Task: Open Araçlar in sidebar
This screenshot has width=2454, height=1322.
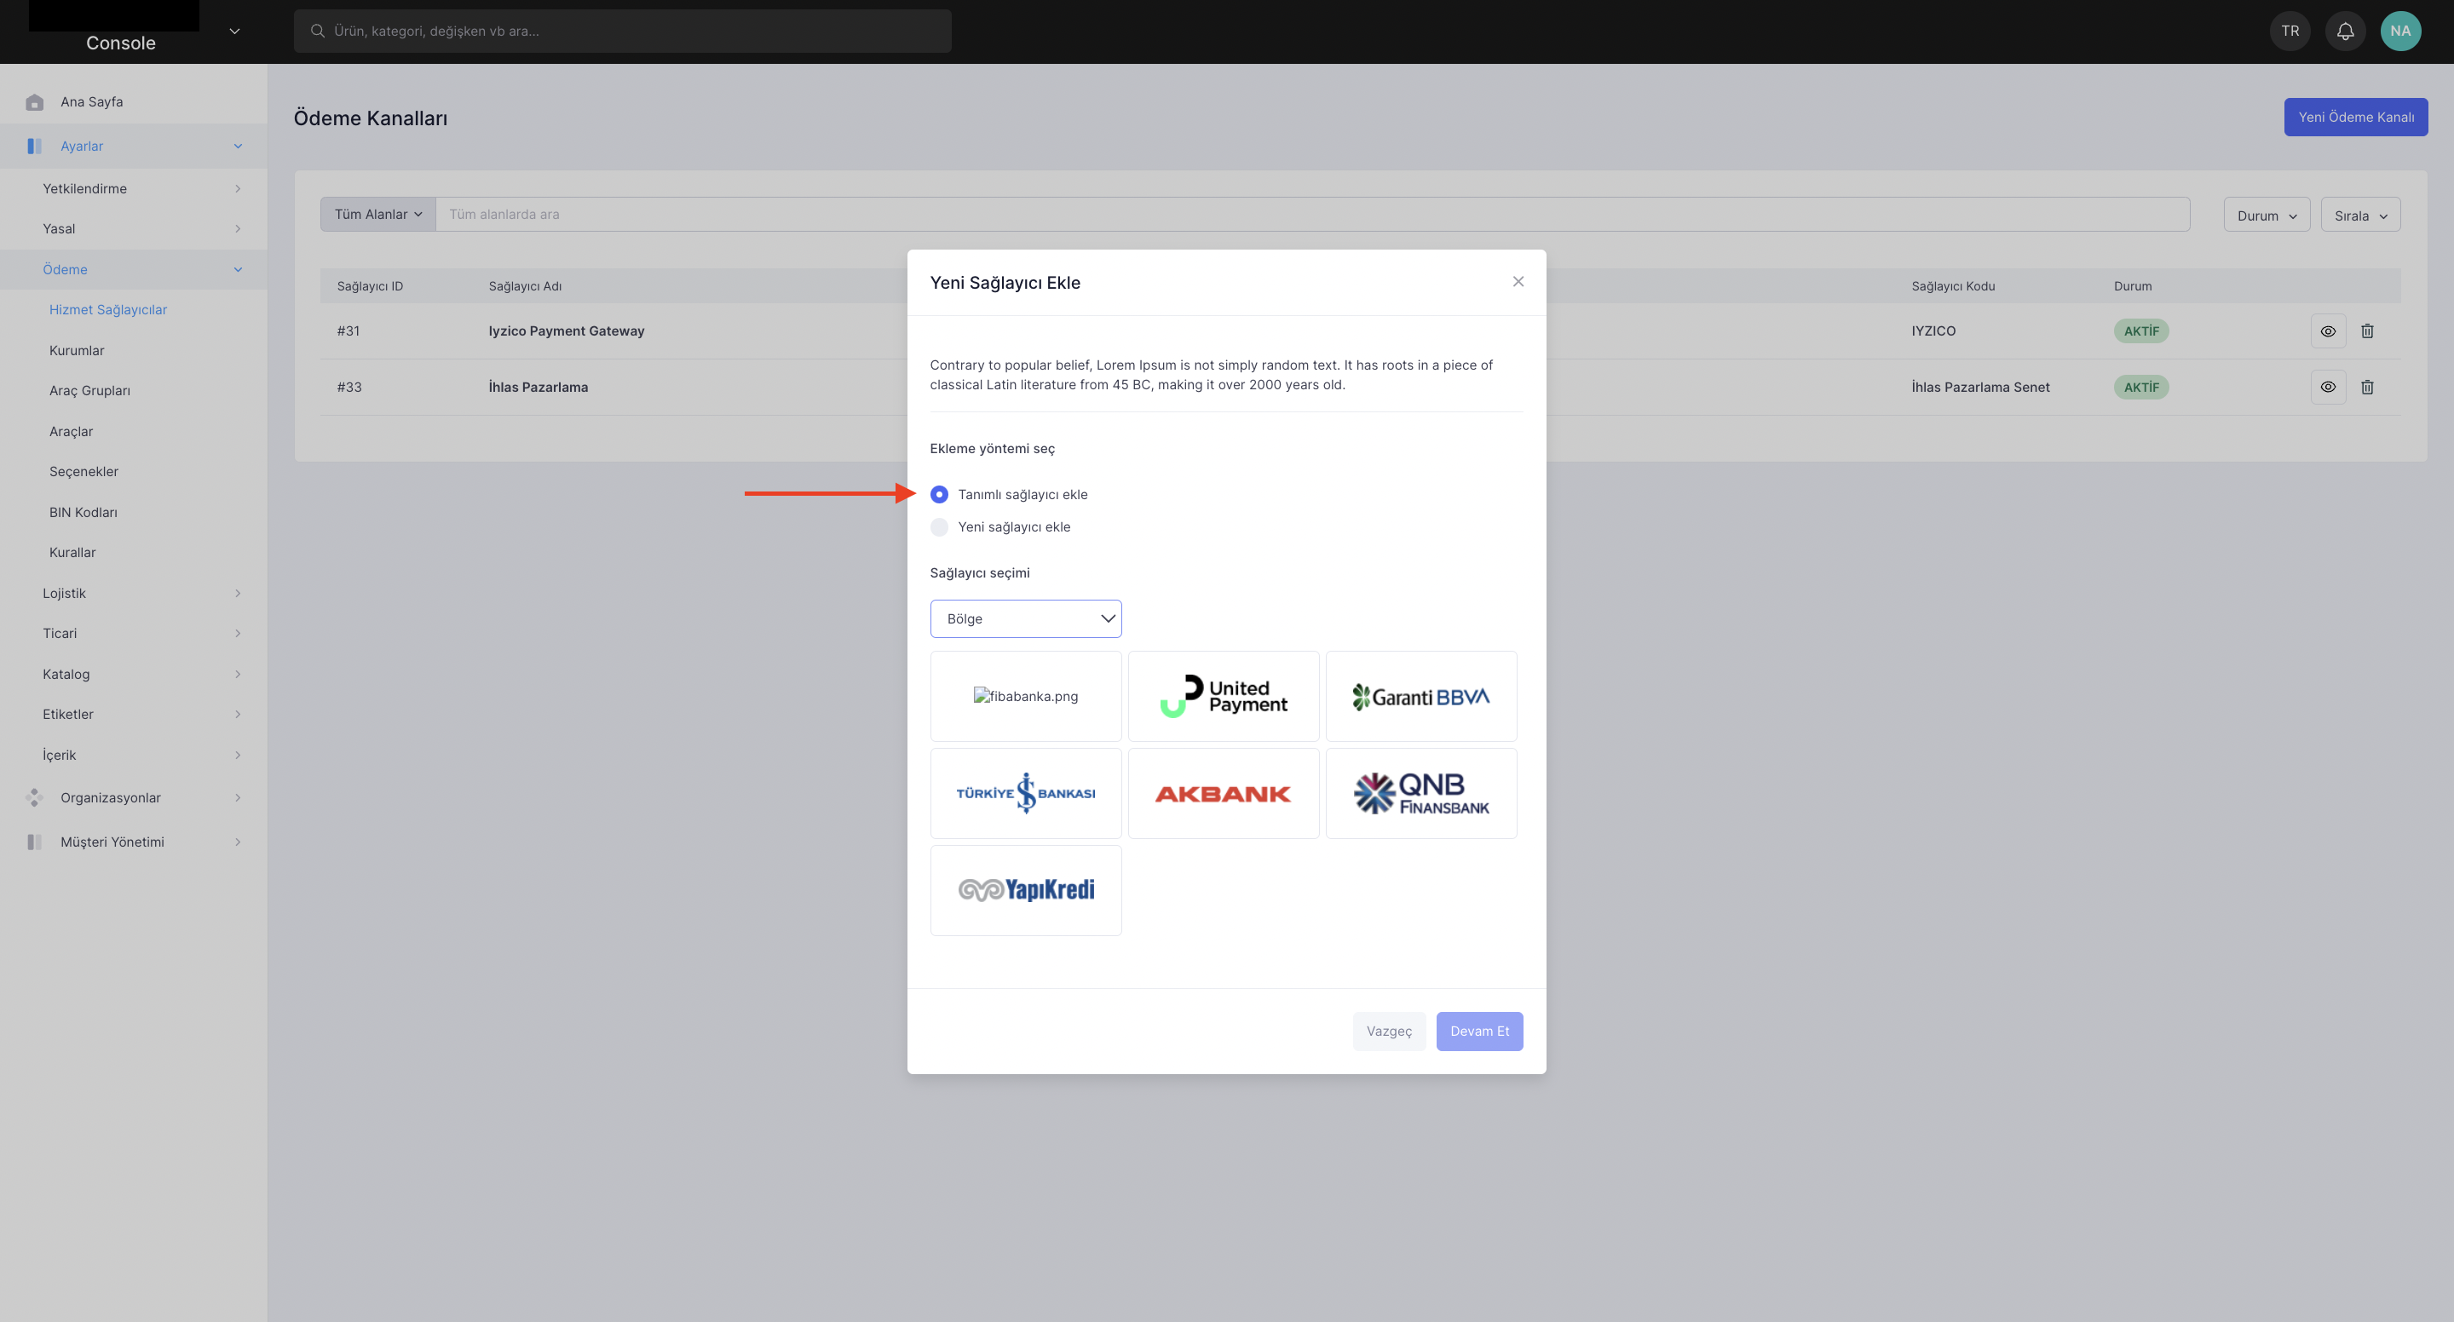Action: [71, 432]
